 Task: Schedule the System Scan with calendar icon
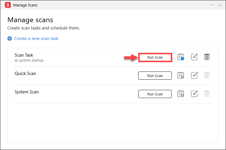click(181, 94)
